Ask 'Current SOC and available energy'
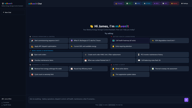This screenshot has height=108, width=192. pos(88,46)
